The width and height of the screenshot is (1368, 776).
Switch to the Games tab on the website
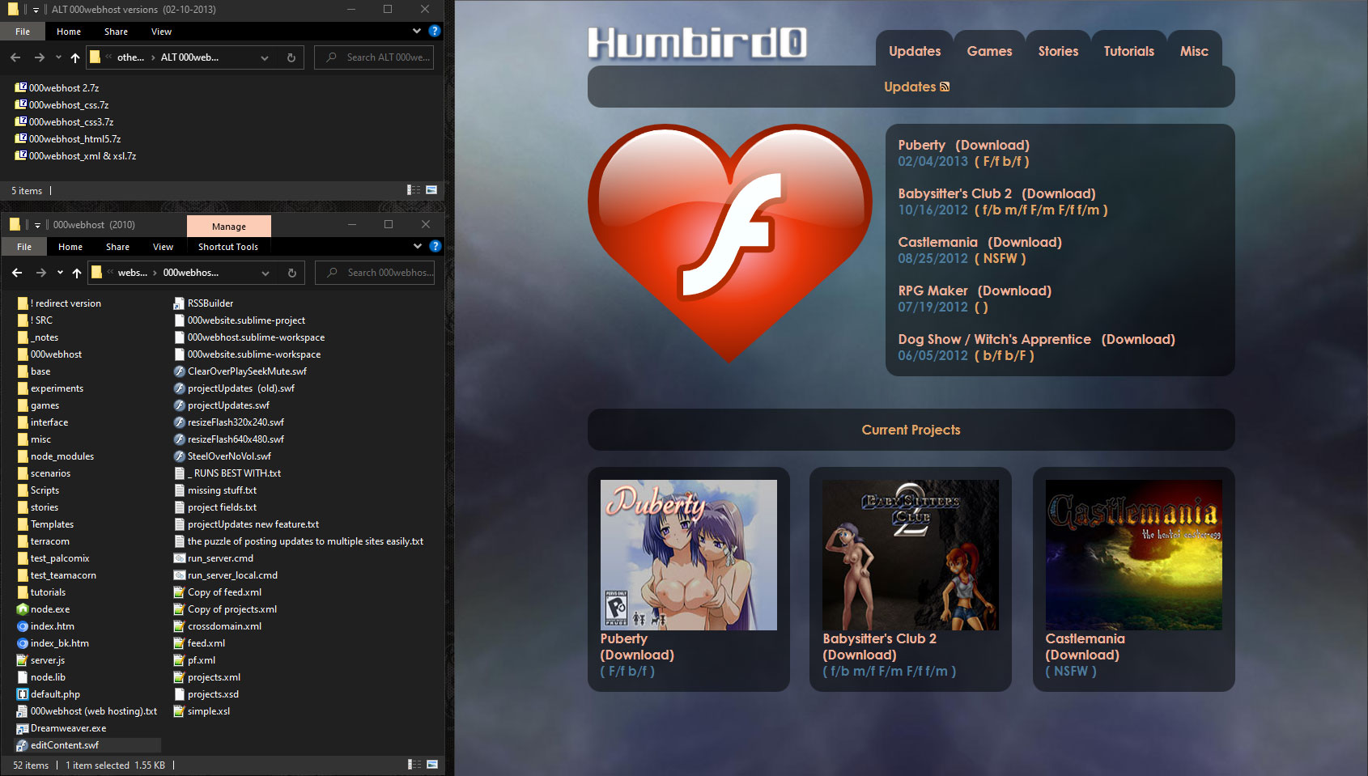[988, 50]
